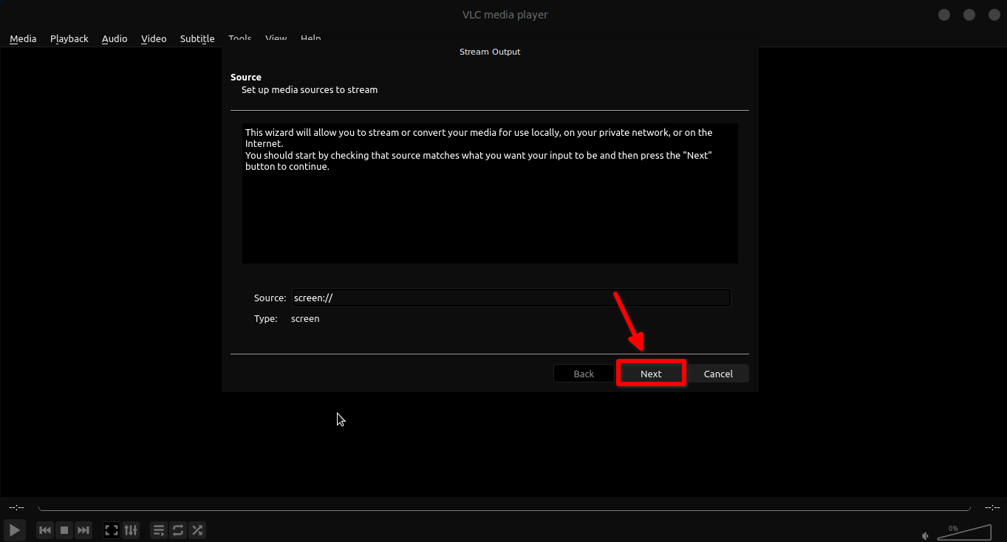Image resolution: width=1007 pixels, height=542 pixels.
Task: Click the playback seek bar
Action: [x=504, y=508]
